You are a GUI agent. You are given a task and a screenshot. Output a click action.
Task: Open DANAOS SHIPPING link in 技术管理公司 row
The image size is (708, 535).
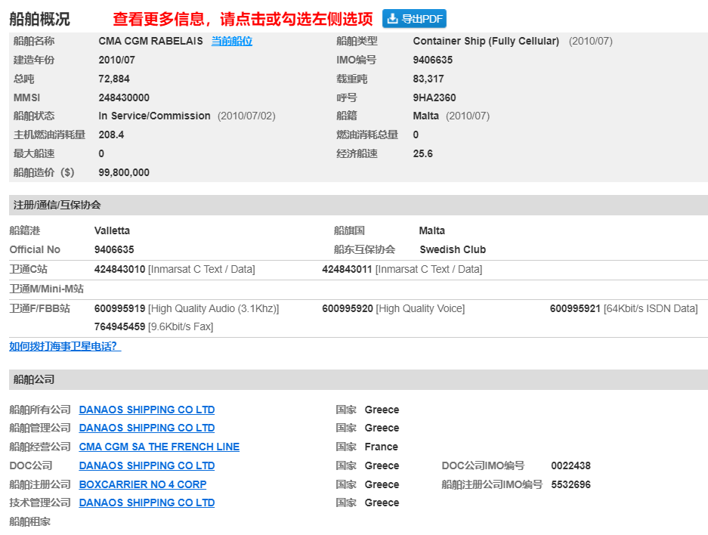[147, 503]
